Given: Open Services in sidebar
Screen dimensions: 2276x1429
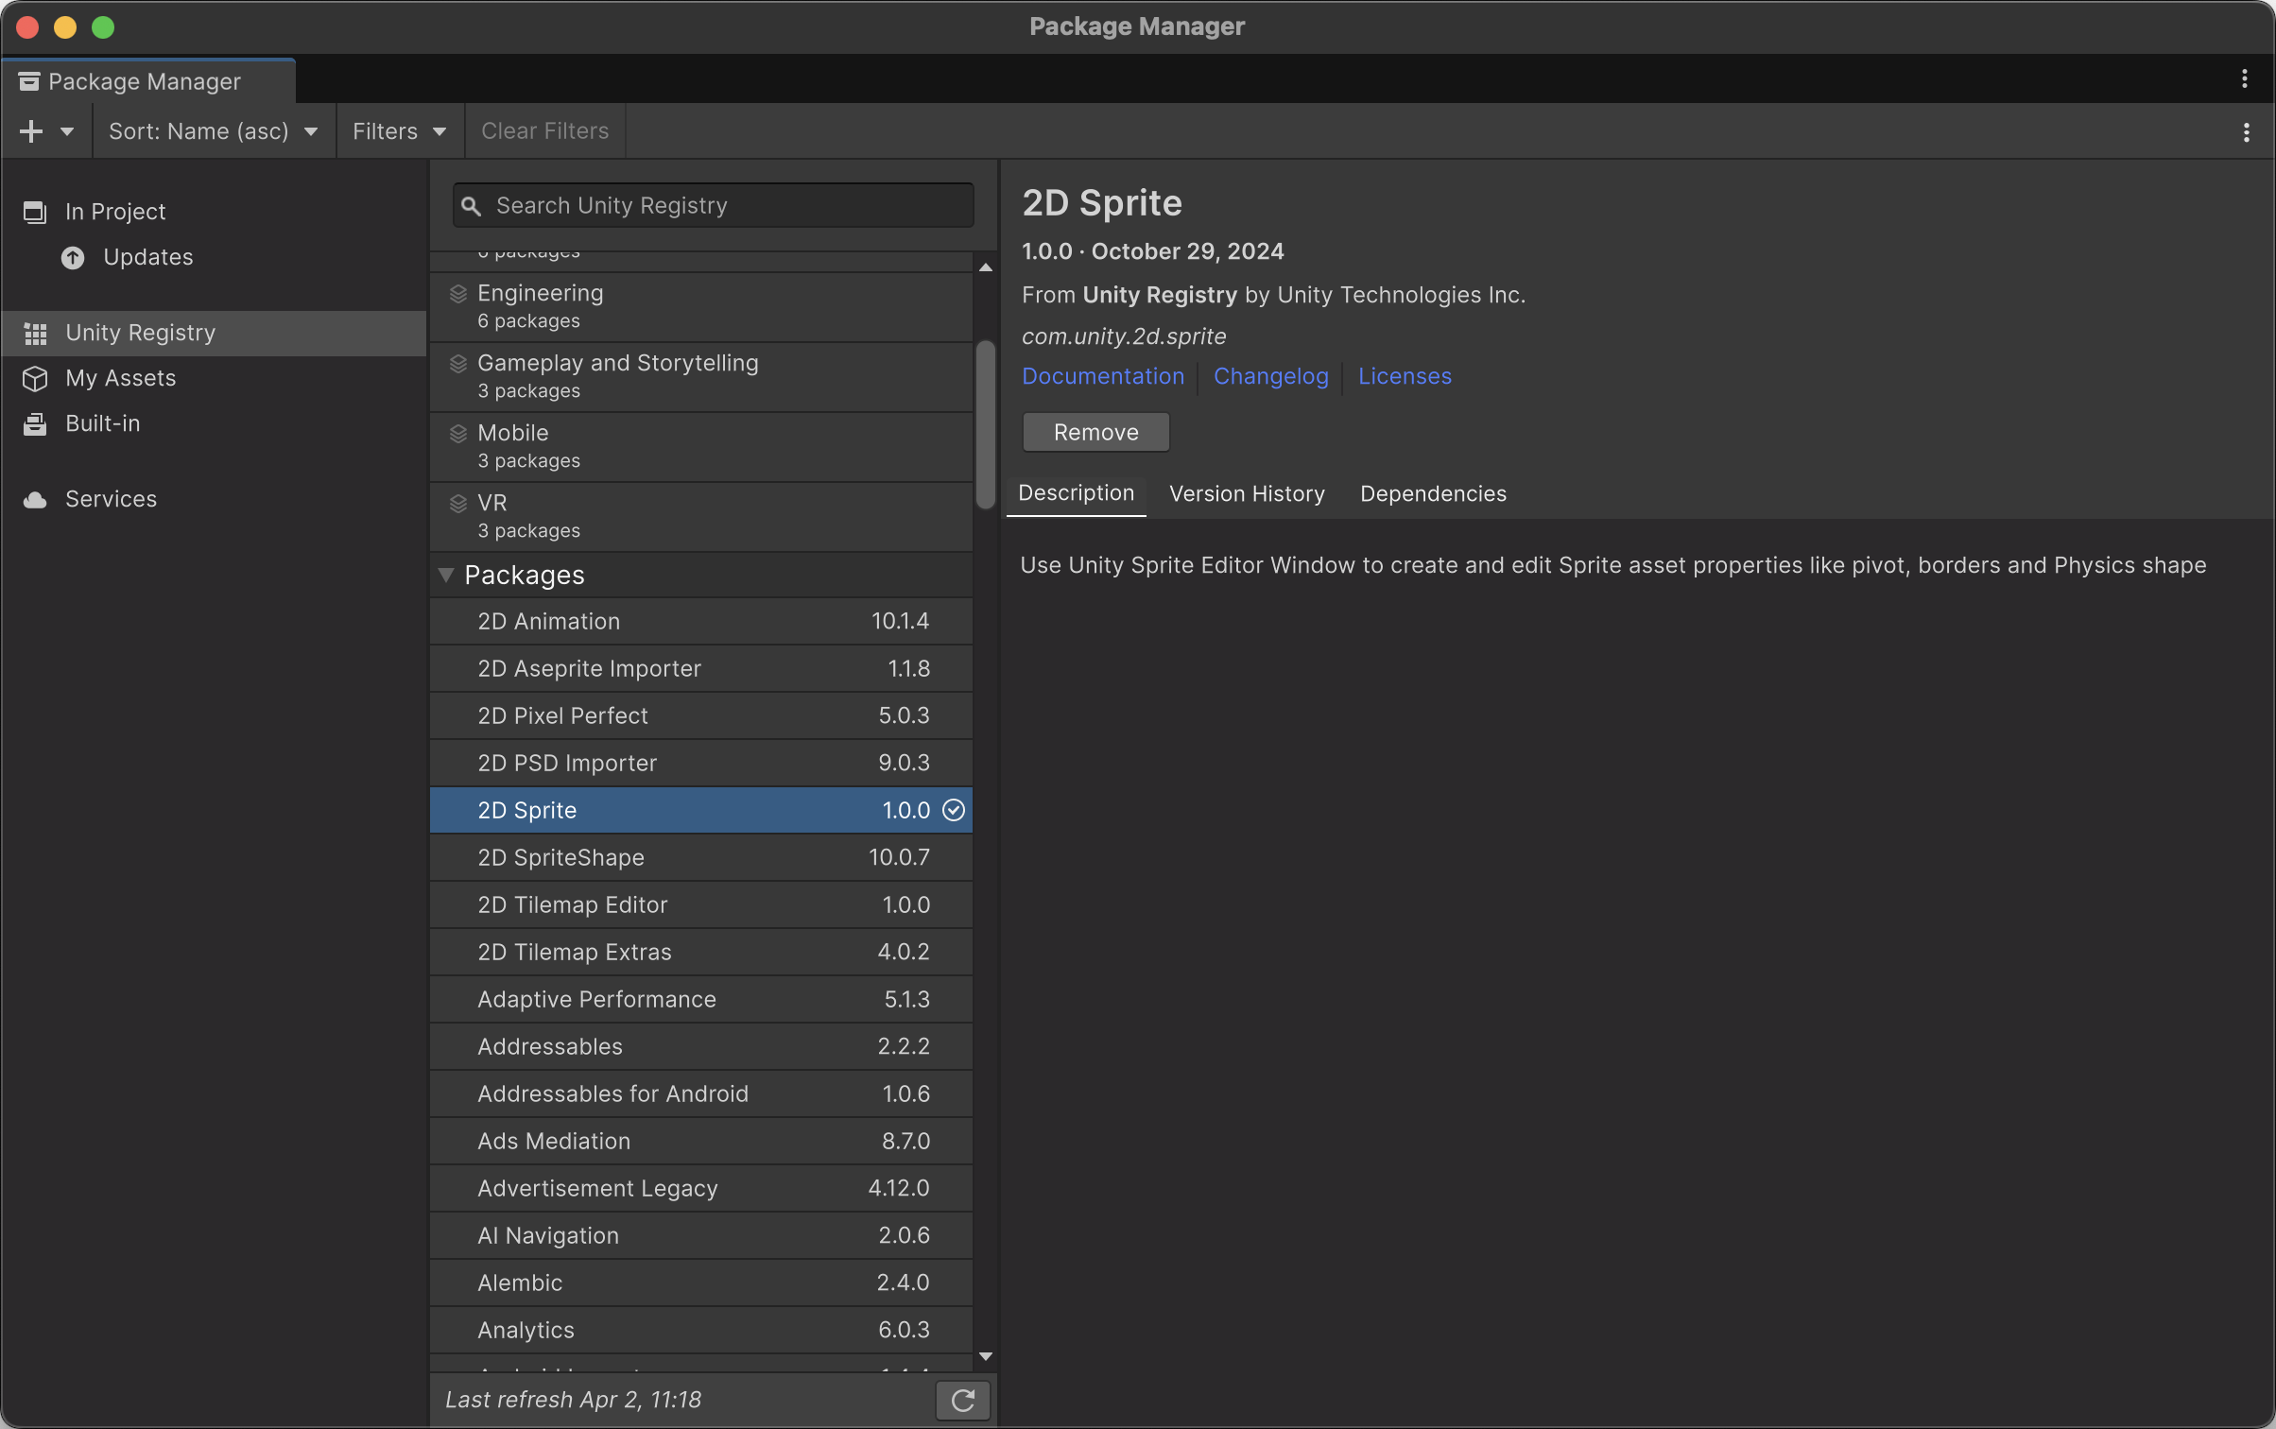Looking at the screenshot, I should [x=214, y=499].
